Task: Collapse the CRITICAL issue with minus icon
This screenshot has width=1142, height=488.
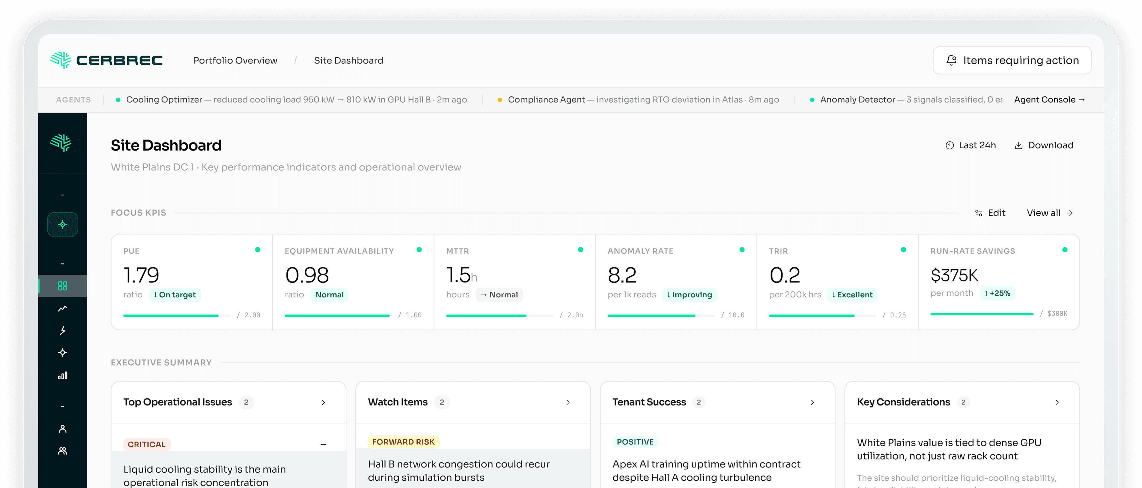Action: [x=323, y=444]
